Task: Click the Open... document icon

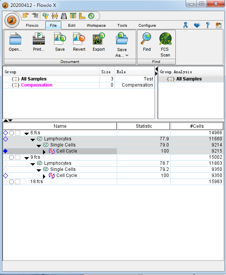Action: tap(15, 39)
